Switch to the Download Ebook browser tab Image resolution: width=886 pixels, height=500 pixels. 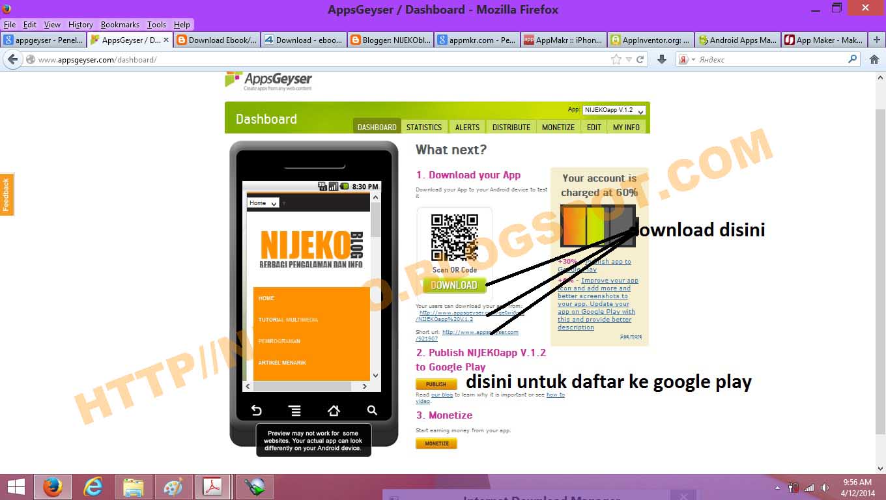pyautogui.click(x=217, y=40)
